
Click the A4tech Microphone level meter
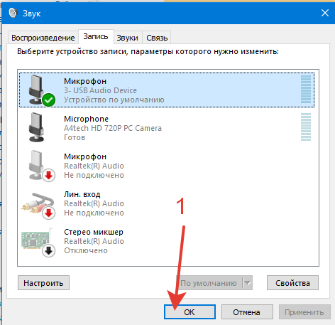[x=306, y=127]
